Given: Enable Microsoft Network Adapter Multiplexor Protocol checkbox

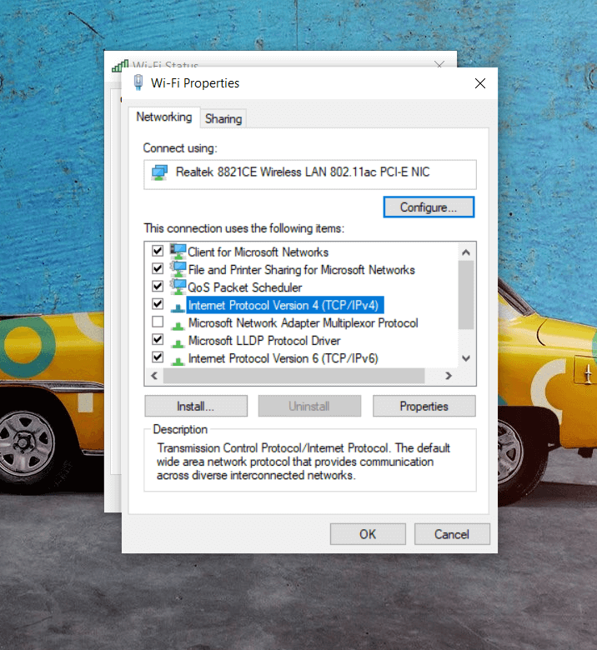Looking at the screenshot, I should [x=158, y=322].
